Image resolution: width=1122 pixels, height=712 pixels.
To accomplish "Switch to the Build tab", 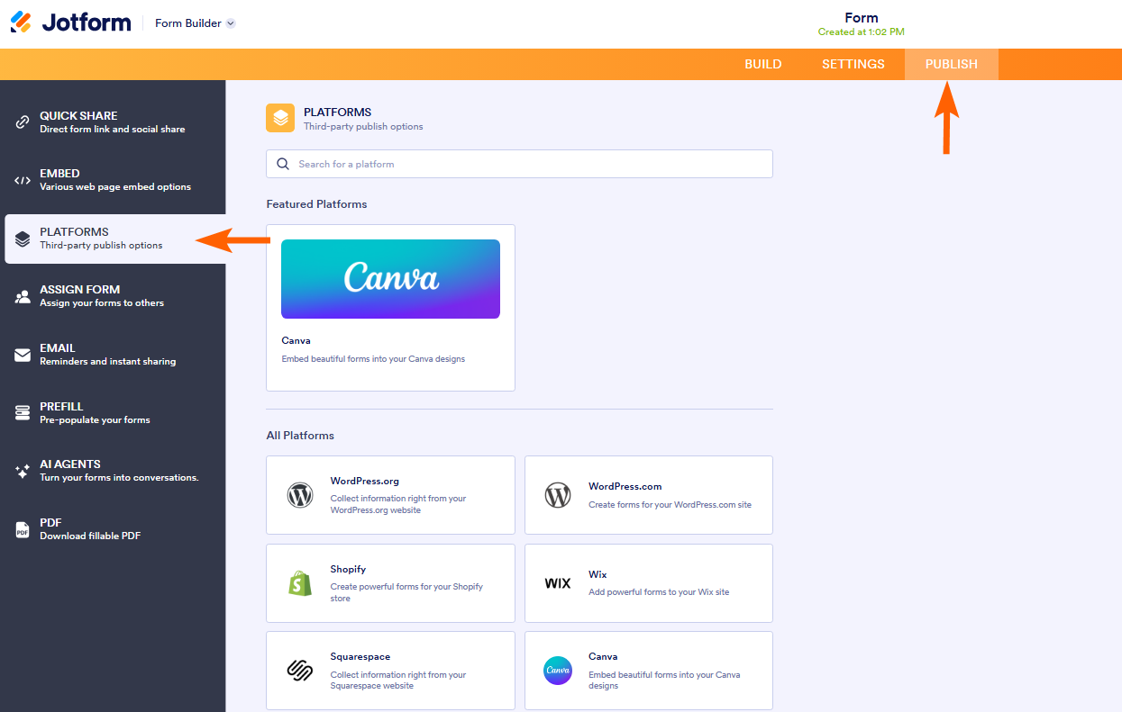I will point(762,64).
